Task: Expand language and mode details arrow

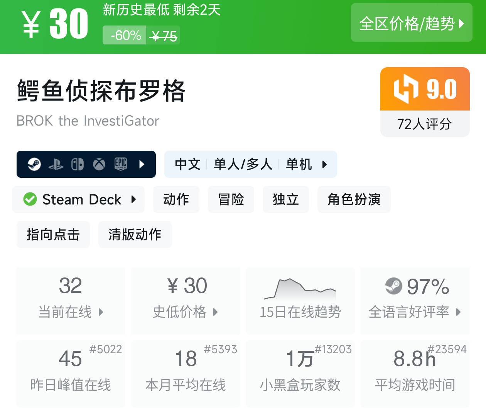Action: coord(324,164)
